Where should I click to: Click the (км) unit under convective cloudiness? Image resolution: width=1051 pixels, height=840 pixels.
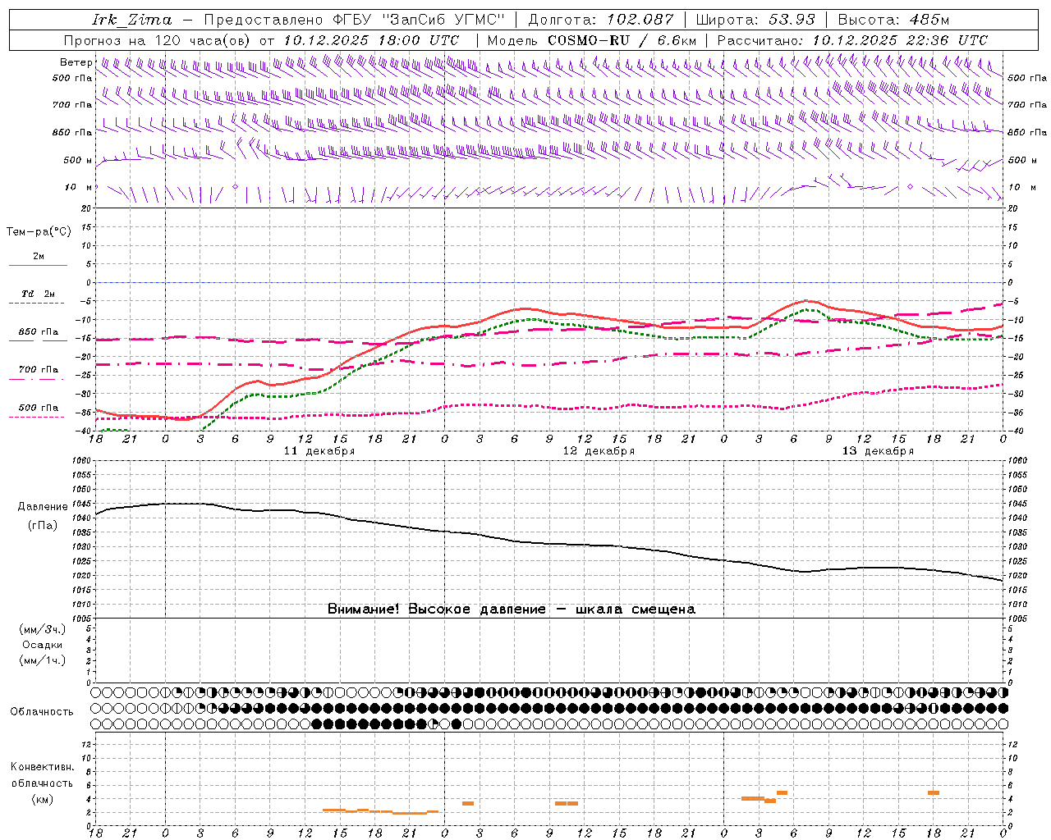click(43, 799)
